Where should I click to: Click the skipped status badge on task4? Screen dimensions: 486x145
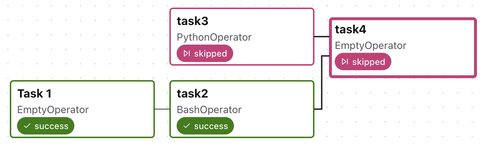tap(363, 62)
